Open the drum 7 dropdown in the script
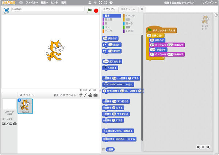Screen dimensions: 219x155 coord(152,55)
